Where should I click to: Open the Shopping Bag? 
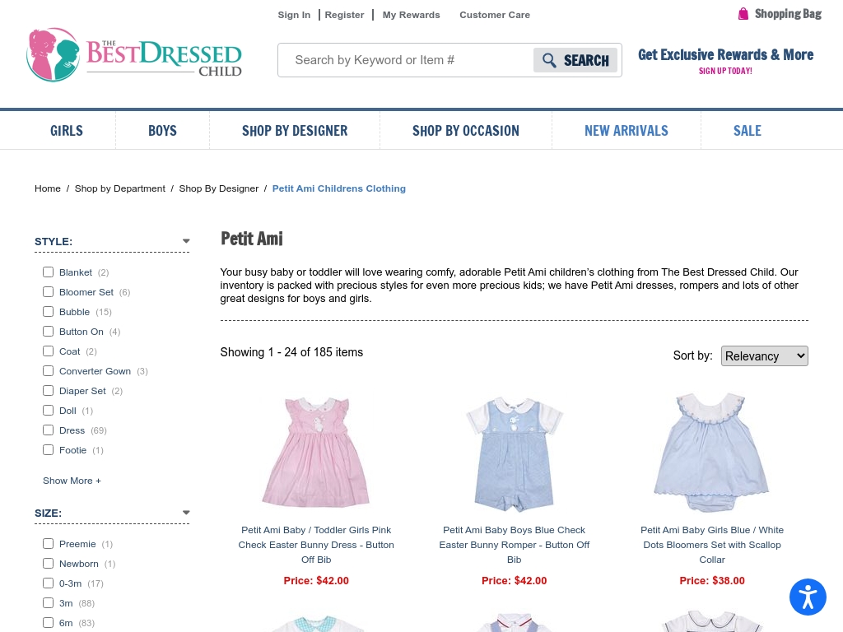[780, 13]
